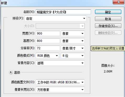
Task: Close the 新建 dialog with the X button
Action: [119, 2]
